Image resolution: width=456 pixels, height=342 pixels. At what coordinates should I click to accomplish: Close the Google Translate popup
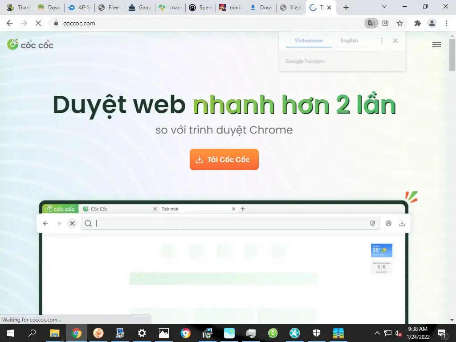pyautogui.click(x=395, y=41)
